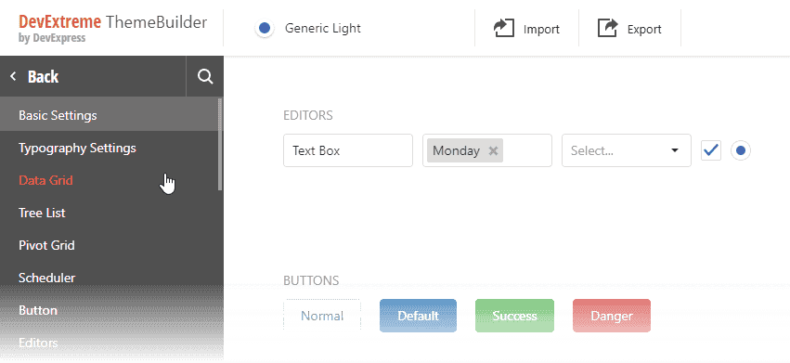Image resolution: width=790 pixels, height=363 pixels.
Task: Click inside the Monday tag box field
Action: coord(487,150)
